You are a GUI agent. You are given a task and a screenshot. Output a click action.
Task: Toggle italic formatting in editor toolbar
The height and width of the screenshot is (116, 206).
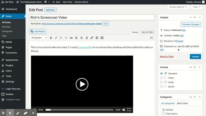56,38
